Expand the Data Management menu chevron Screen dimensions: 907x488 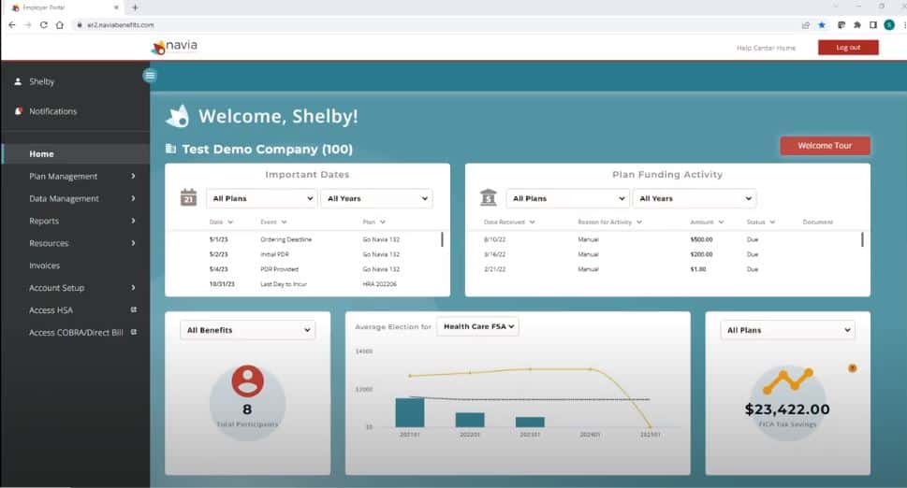133,198
